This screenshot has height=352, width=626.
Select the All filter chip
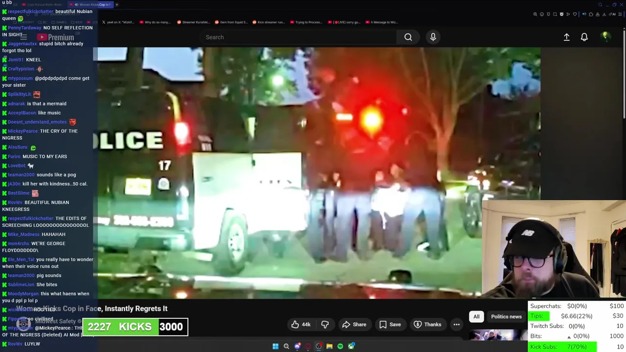pos(476,316)
